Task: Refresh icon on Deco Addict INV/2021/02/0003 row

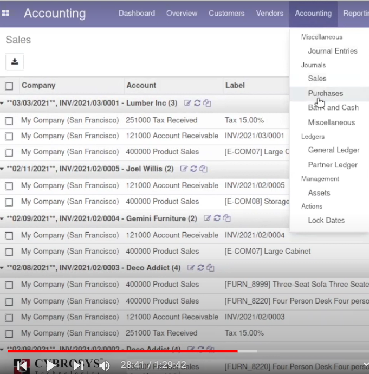Action: coord(200,268)
